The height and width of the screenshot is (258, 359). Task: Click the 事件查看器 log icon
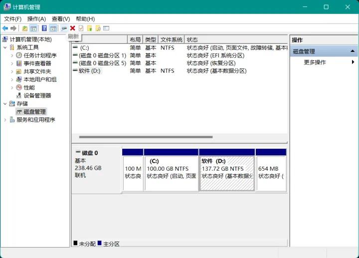19,63
